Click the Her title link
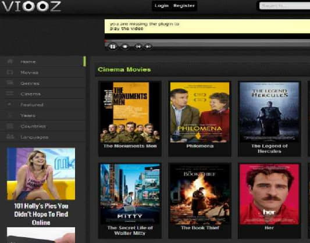This screenshot has width=310, height=243. (269, 228)
